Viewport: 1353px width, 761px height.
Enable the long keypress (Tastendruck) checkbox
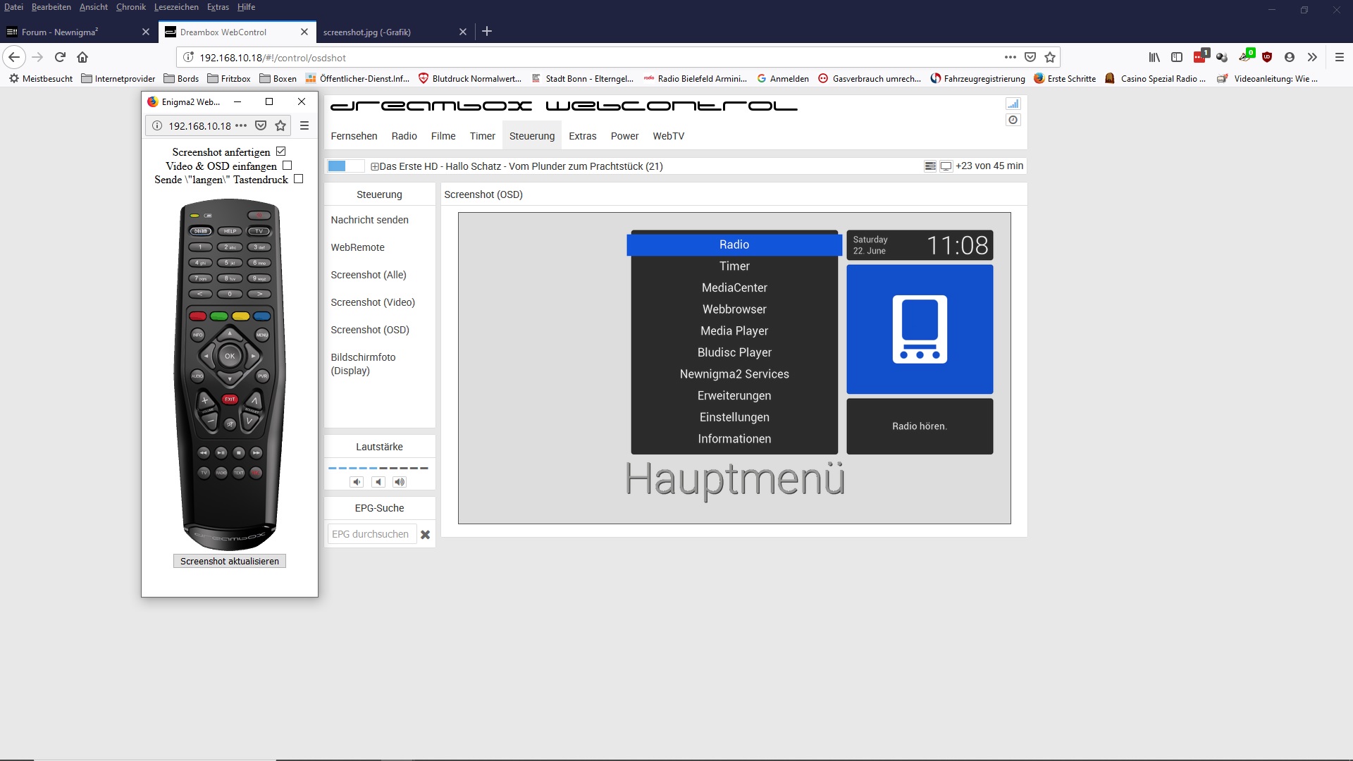coord(298,179)
